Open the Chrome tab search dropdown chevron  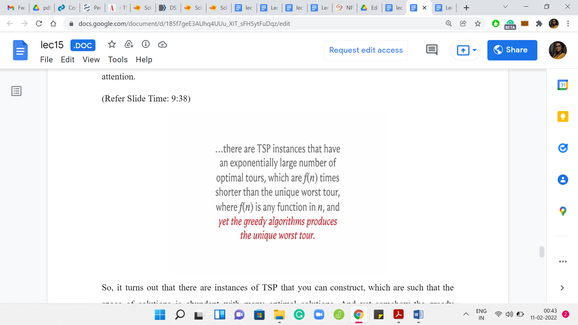pyautogui.click(x=505, y=7)
